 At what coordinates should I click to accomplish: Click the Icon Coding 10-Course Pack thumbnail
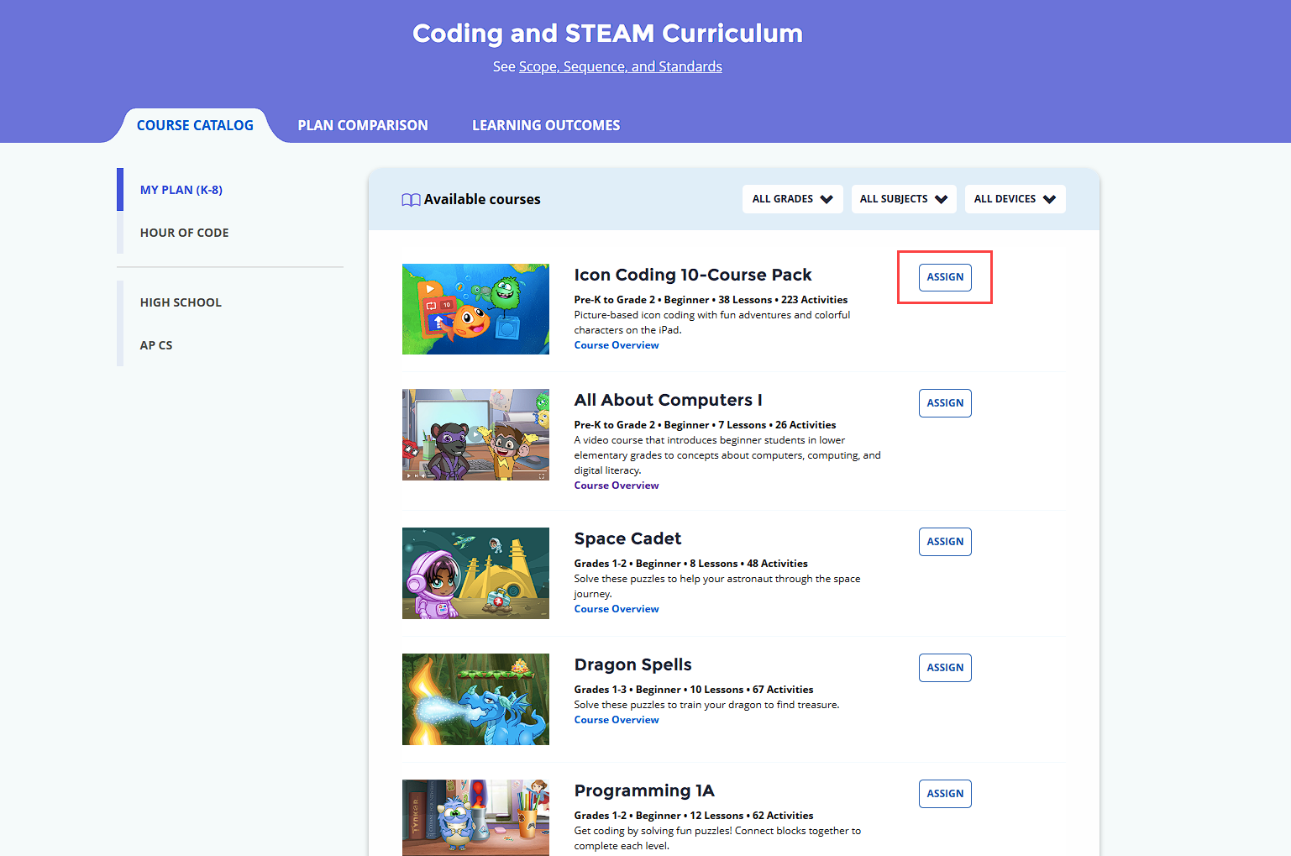pos(475,309)
